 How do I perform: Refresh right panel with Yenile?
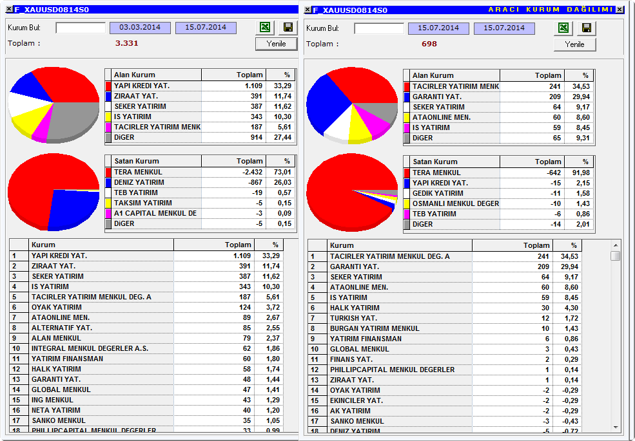coord(574,44)
